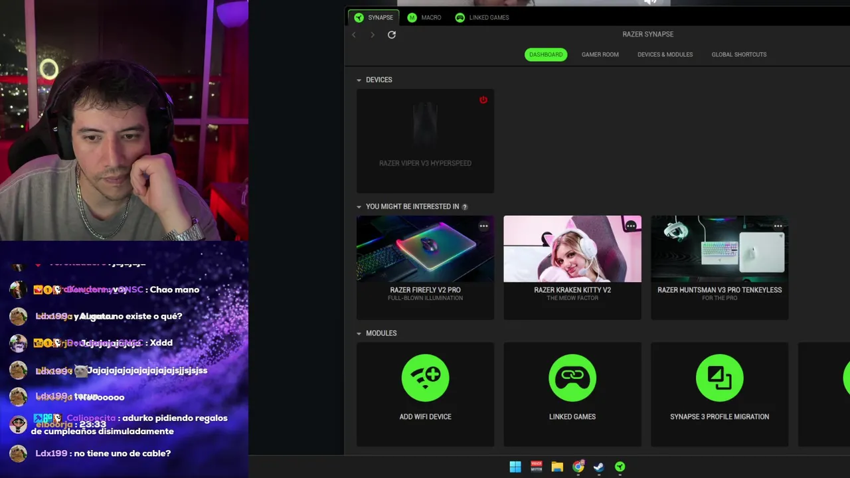
Task: Open Google Chrome from taskbar
Action: (578, 467)
